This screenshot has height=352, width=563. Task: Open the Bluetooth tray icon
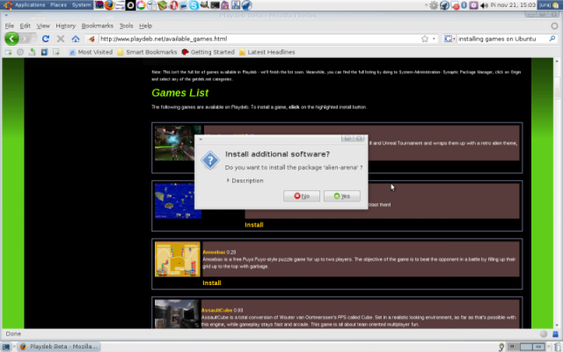(464, 5)
